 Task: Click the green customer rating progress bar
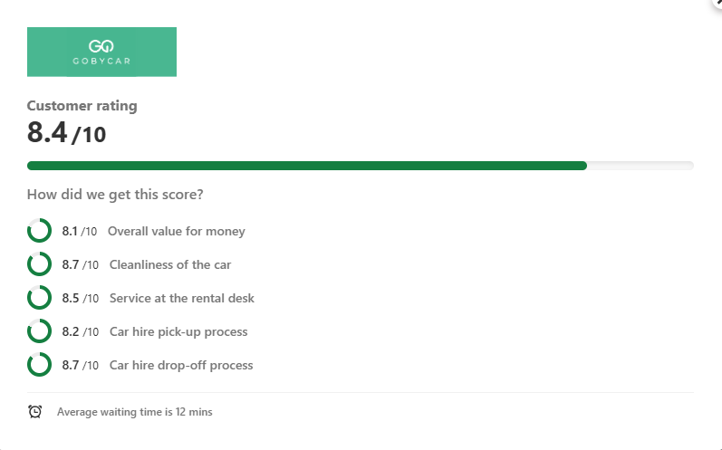coord(306,166)
